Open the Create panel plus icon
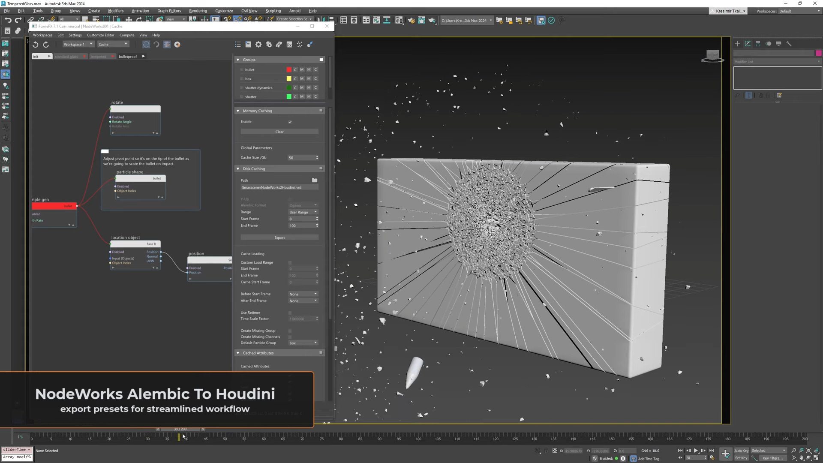Viewport: 823px width, 463px height. (738, 43)
